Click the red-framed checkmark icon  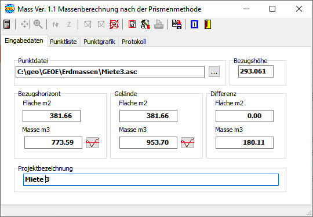(132, 24)
